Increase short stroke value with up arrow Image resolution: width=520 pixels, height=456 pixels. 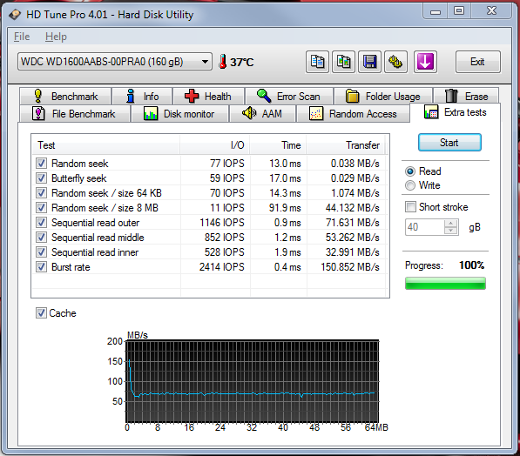pos(450,224)
